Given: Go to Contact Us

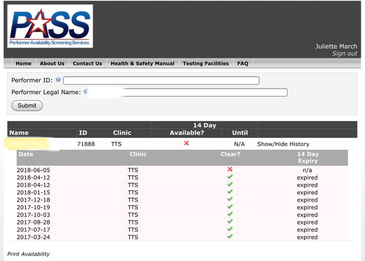Looking at the screenshot, I should pyautogui.click(x=87, y=63).
